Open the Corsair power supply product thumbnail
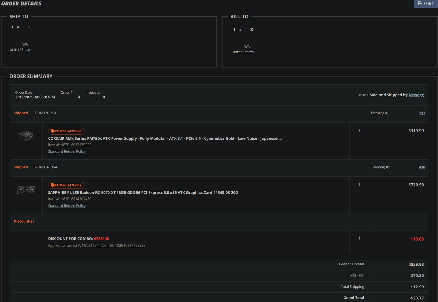Screen dimensions: 438x302 tap(26, 136)
